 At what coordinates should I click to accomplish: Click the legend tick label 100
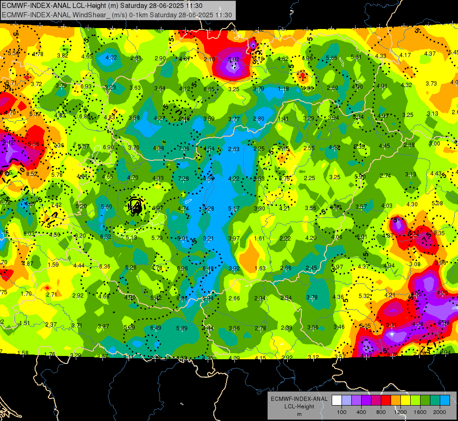[x=342, y=412]
